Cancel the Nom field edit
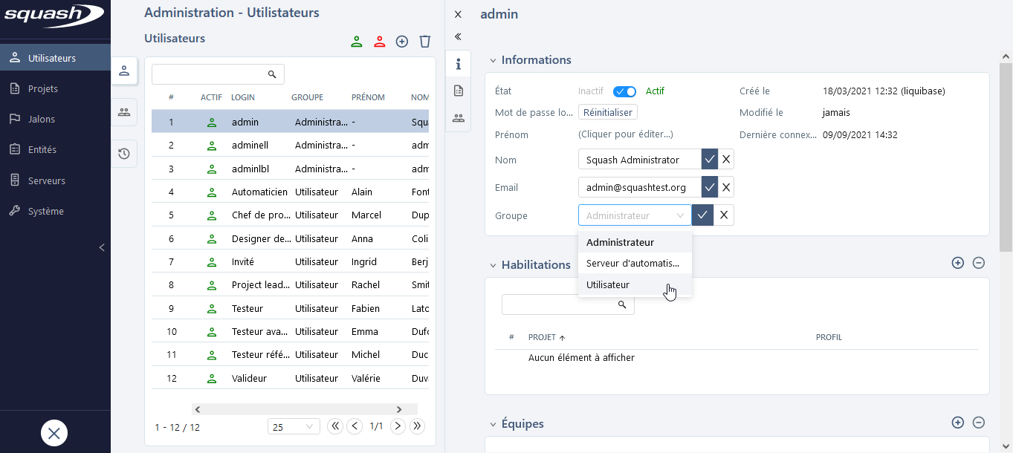Viewport: 1013px width, 453px height. [x=726, y=160]
